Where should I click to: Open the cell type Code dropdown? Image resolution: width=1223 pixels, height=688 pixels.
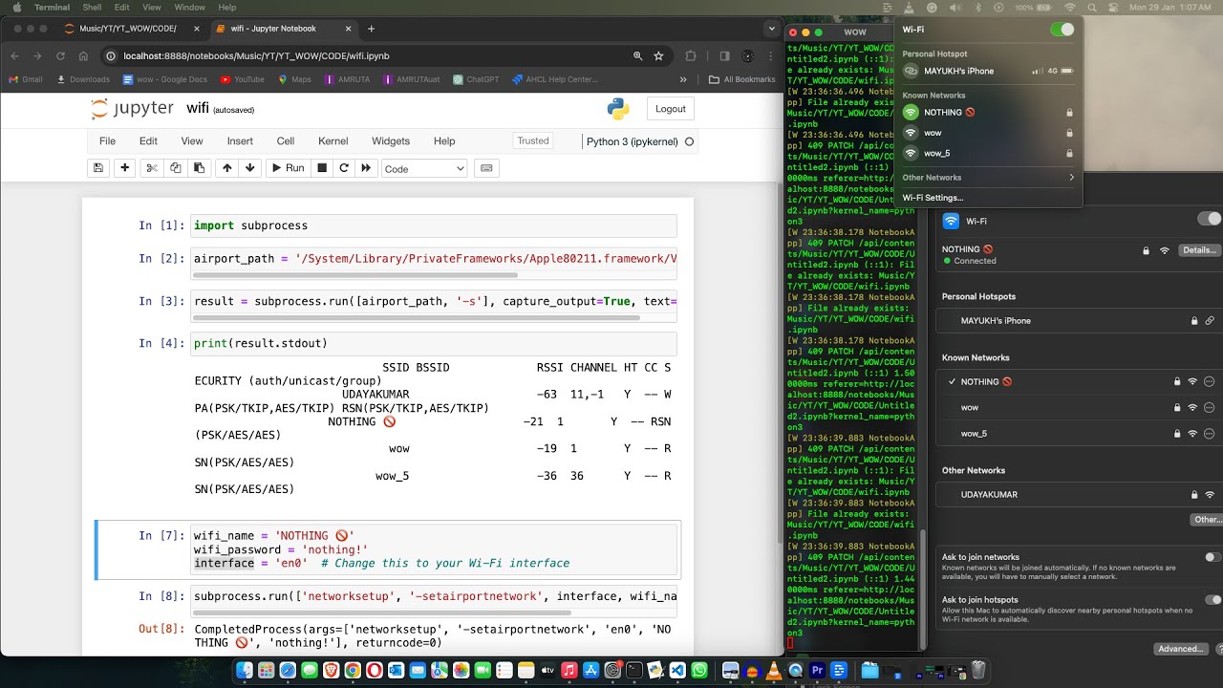point(424,168)
